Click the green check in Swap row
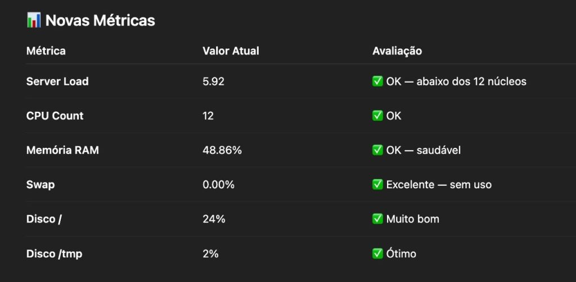Screen dimensions: 576x282 [x=377, y=184]
